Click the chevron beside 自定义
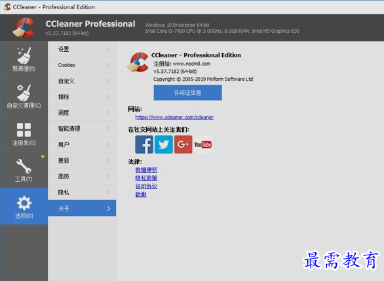Image resolution: width=384 pixels, height=281 pixels. click(x=108, y=81)
